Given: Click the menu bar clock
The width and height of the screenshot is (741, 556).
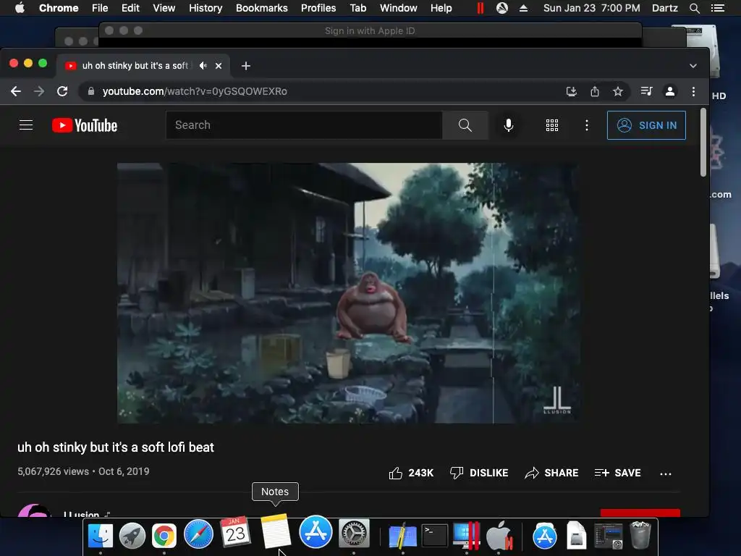Looking at the screenshot, I should [592, 8].
